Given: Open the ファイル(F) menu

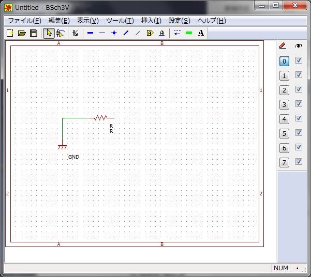Looking at the screenshot, I should tap(25, 21).
